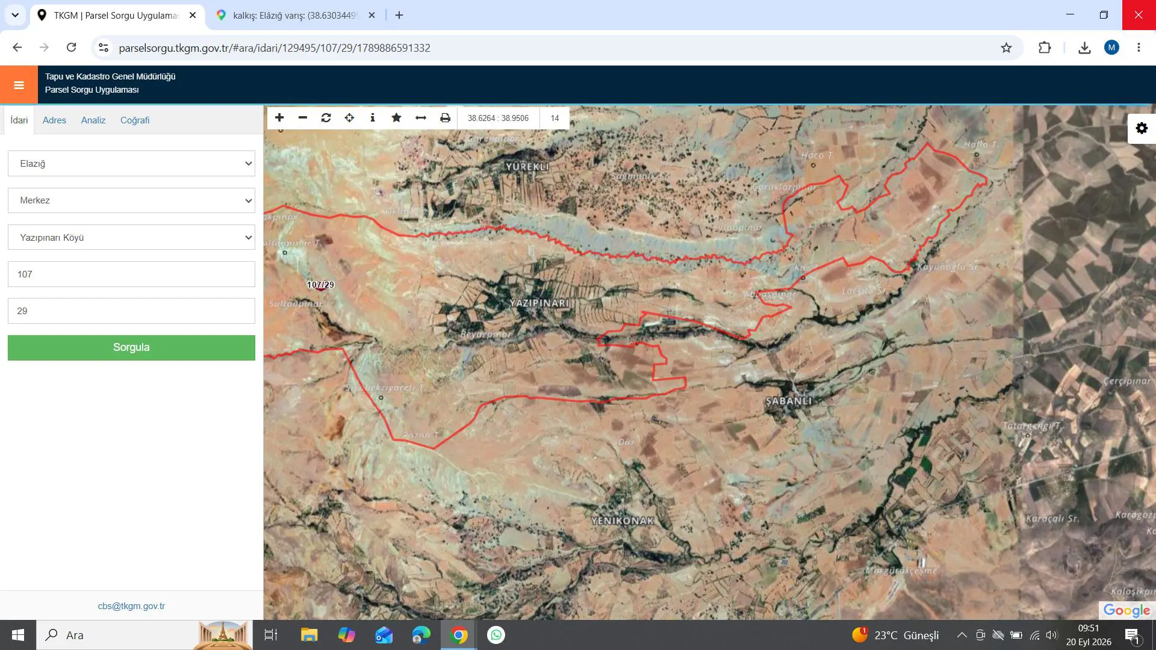This screenshot has height=650, width=1156.
Task: Open the Windows Start menu
Action: coord(18,635)
